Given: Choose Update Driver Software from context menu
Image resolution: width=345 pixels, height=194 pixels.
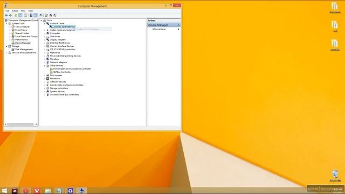Looking at the screenshot, I should [94, 29].
